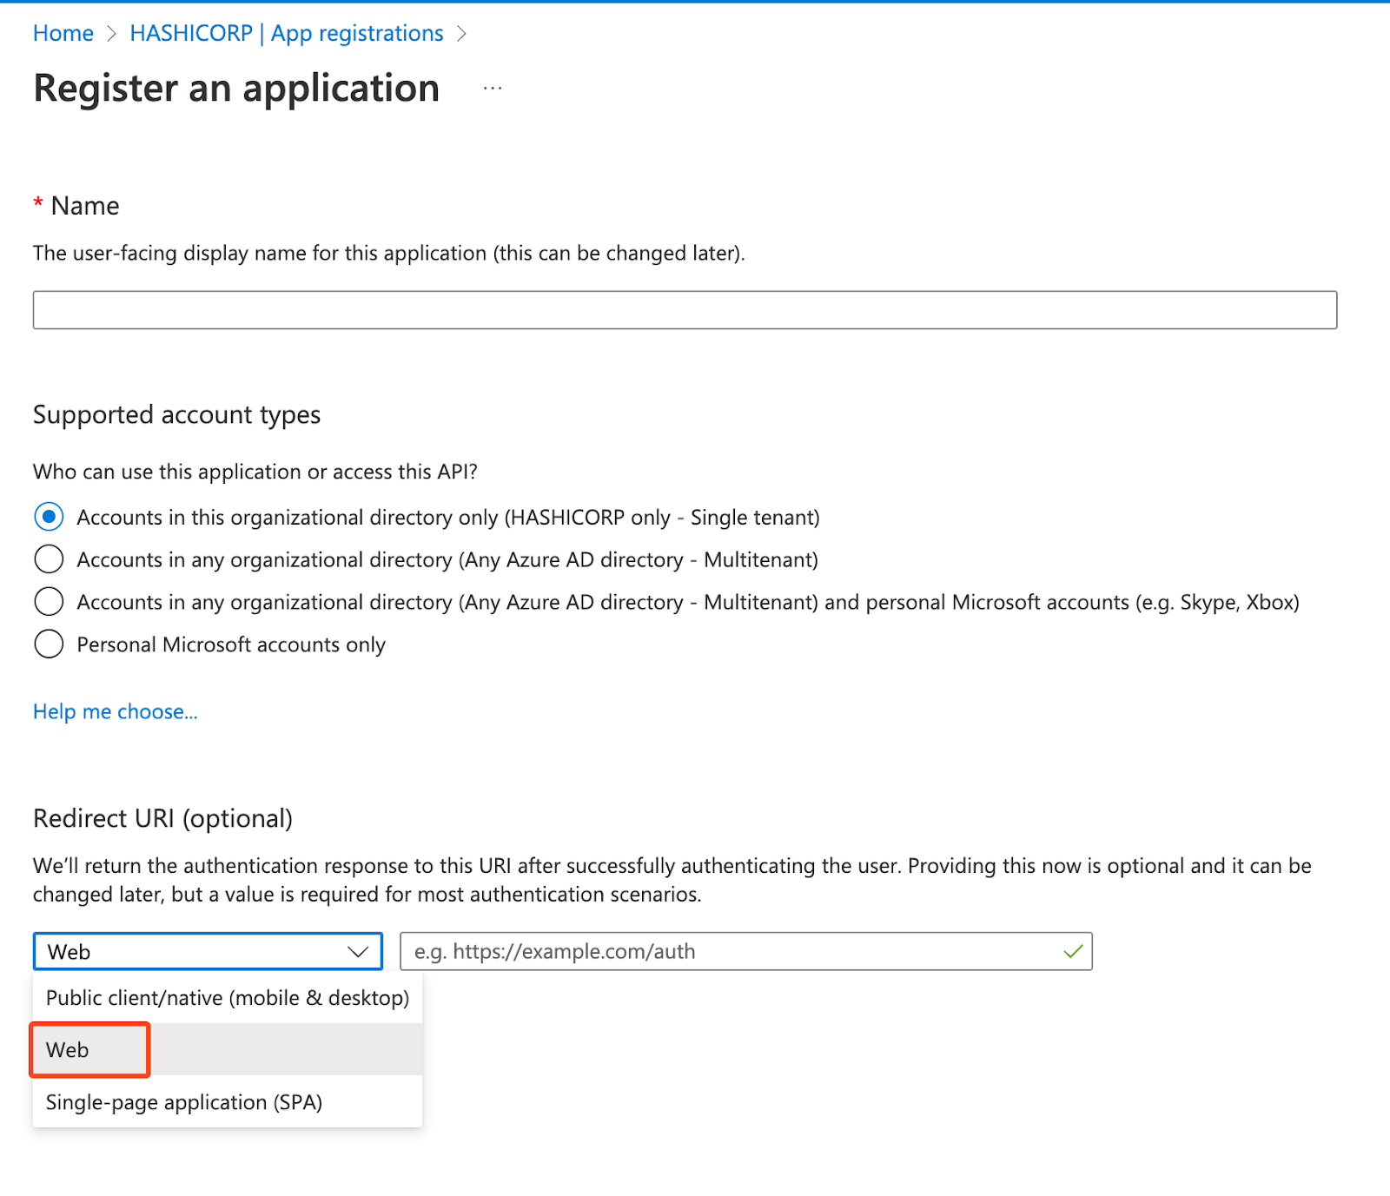The height and width of the screenshot is (1196, 1390).
Task: Open the Help me choose link
Action: 115,711
